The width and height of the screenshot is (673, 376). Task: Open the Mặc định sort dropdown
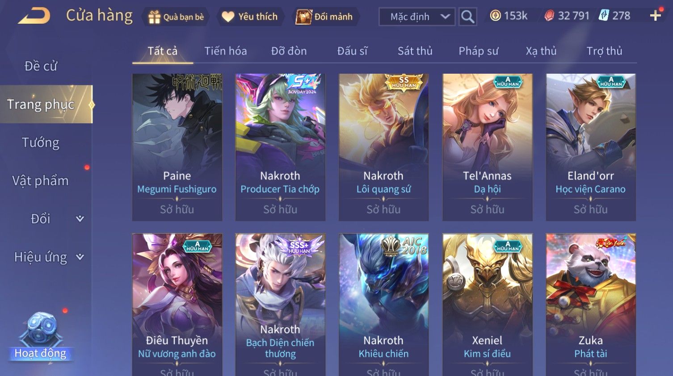tap(417, 17)
